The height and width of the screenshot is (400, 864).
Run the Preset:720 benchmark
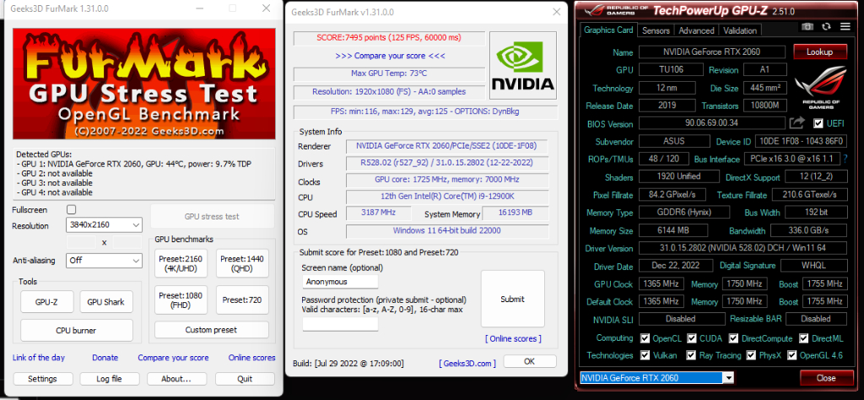pyautogui.click(x=242, y=300)
